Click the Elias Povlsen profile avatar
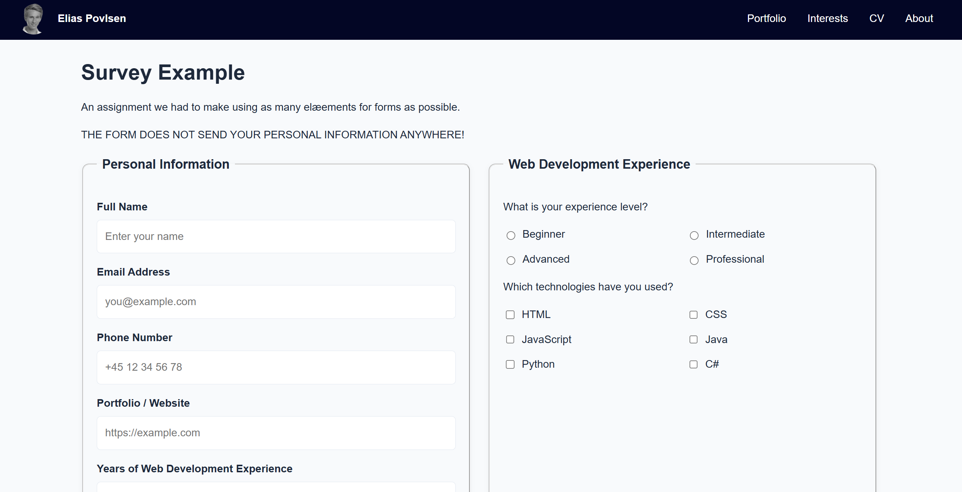 33,19
